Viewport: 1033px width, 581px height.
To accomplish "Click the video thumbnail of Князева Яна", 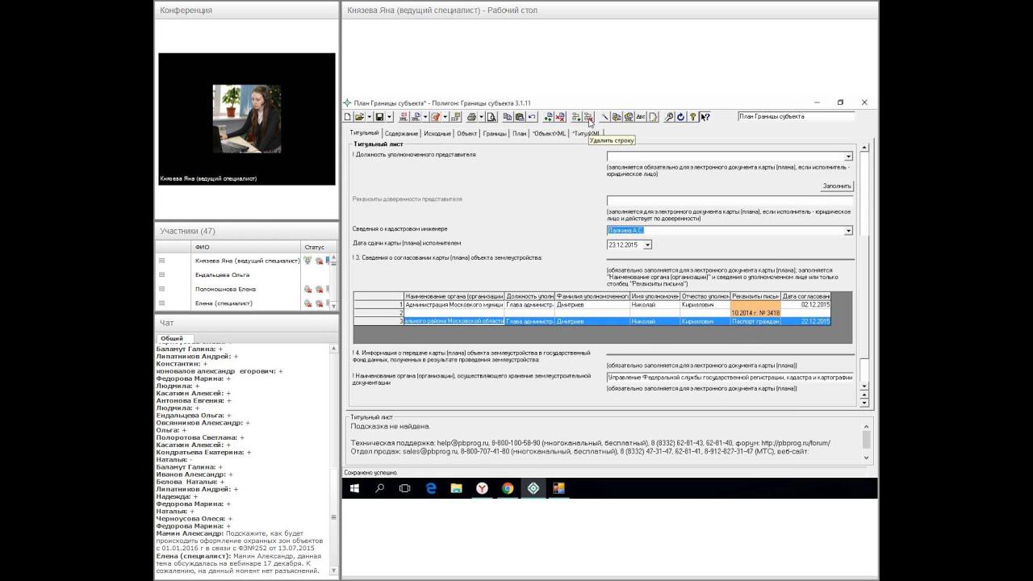I will (x=246, y=119).
